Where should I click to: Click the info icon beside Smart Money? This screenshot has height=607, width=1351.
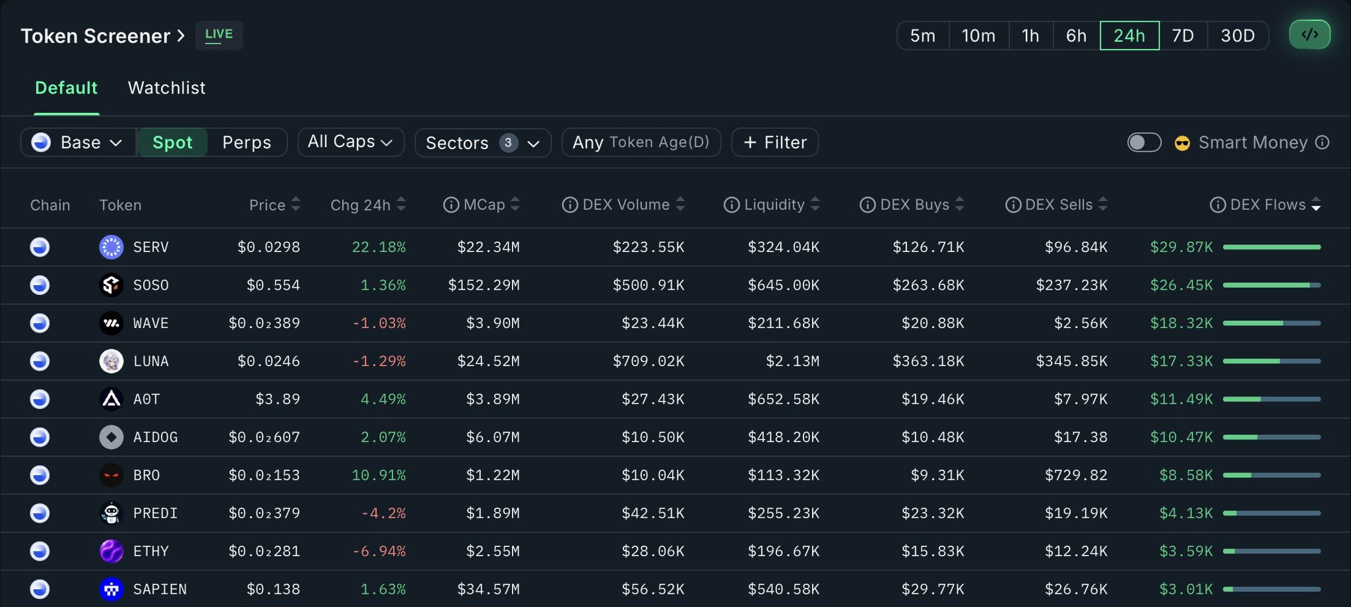click(1322, 143)
